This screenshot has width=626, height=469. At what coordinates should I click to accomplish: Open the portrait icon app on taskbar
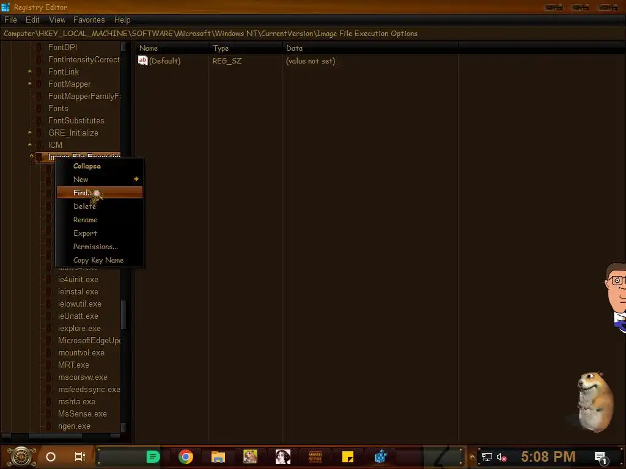coord(282,457)
